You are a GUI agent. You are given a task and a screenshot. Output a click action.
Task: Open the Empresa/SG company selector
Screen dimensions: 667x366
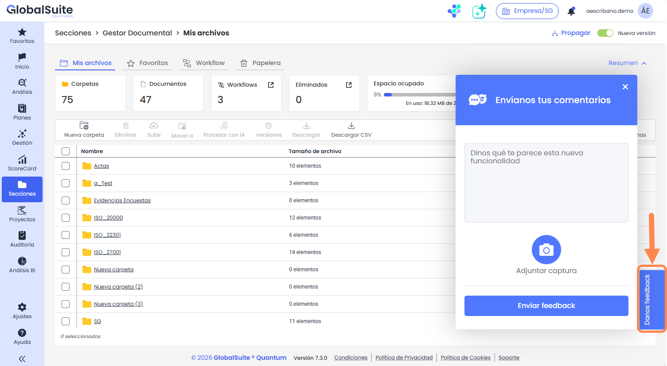527,11
